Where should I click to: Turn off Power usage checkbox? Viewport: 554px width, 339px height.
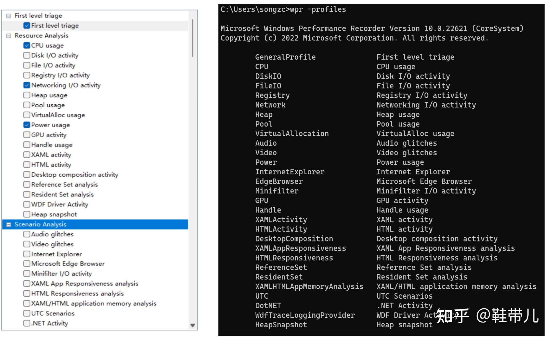point(27,125)
